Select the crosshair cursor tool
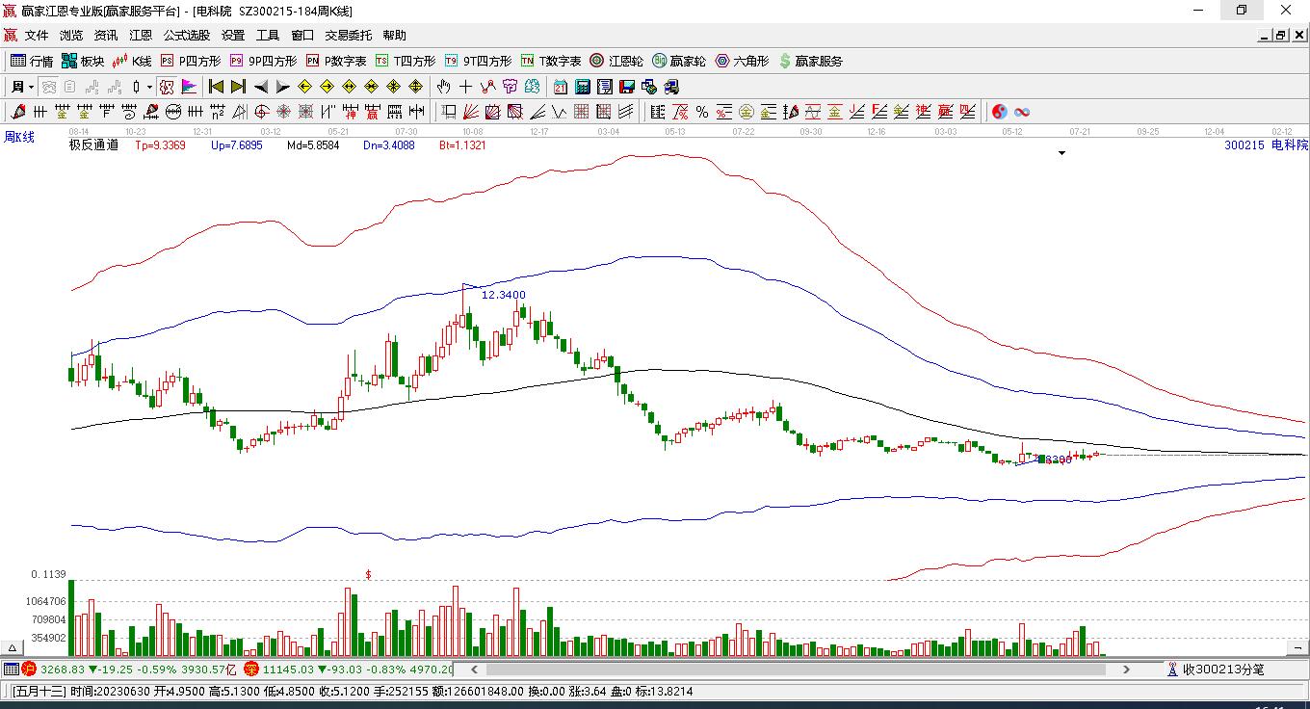Screen dimensions: 1310x709 (466, 87)
